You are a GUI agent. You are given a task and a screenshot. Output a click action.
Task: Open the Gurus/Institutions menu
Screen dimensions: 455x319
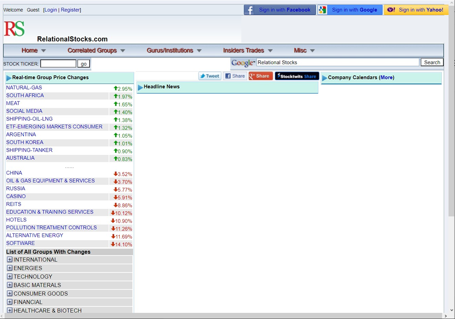click(x=174, y=50)
